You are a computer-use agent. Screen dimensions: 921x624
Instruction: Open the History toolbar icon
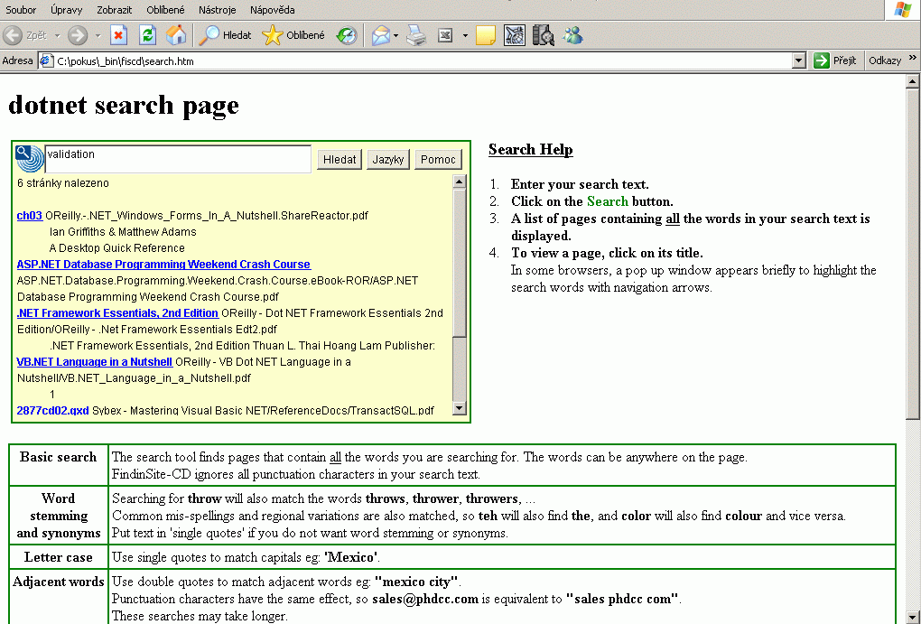[x=347, y=35]
